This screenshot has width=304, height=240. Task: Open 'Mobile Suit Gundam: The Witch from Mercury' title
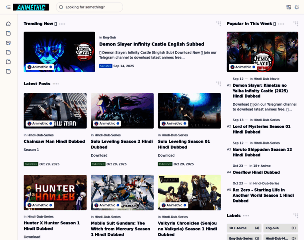pos(120,229)
